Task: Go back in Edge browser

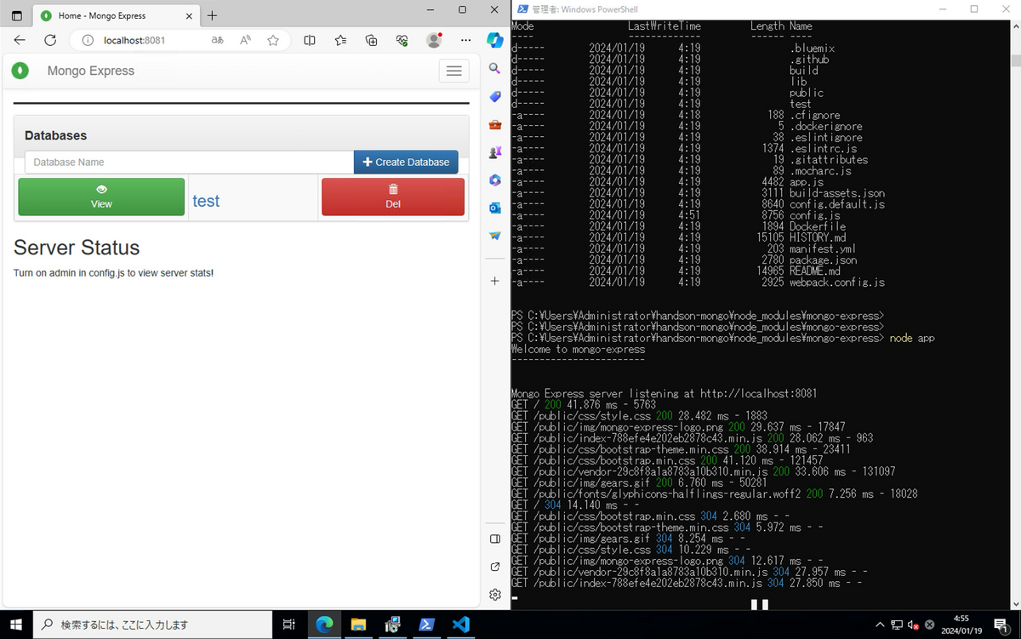Action: pyautogui.click(x=20, y=40)
